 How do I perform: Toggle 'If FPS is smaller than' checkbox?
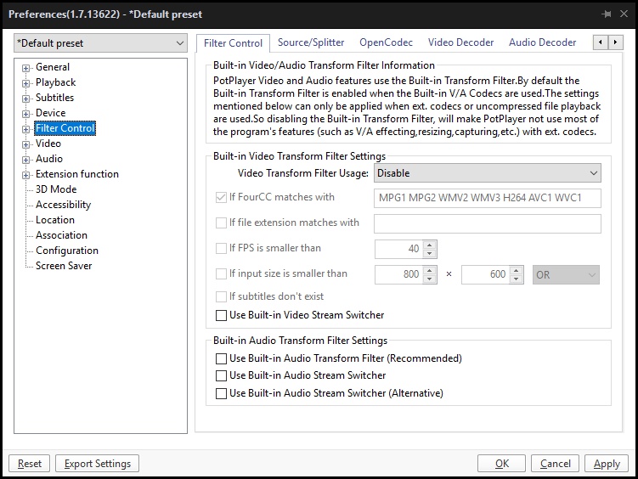click(x=221, y=249)
